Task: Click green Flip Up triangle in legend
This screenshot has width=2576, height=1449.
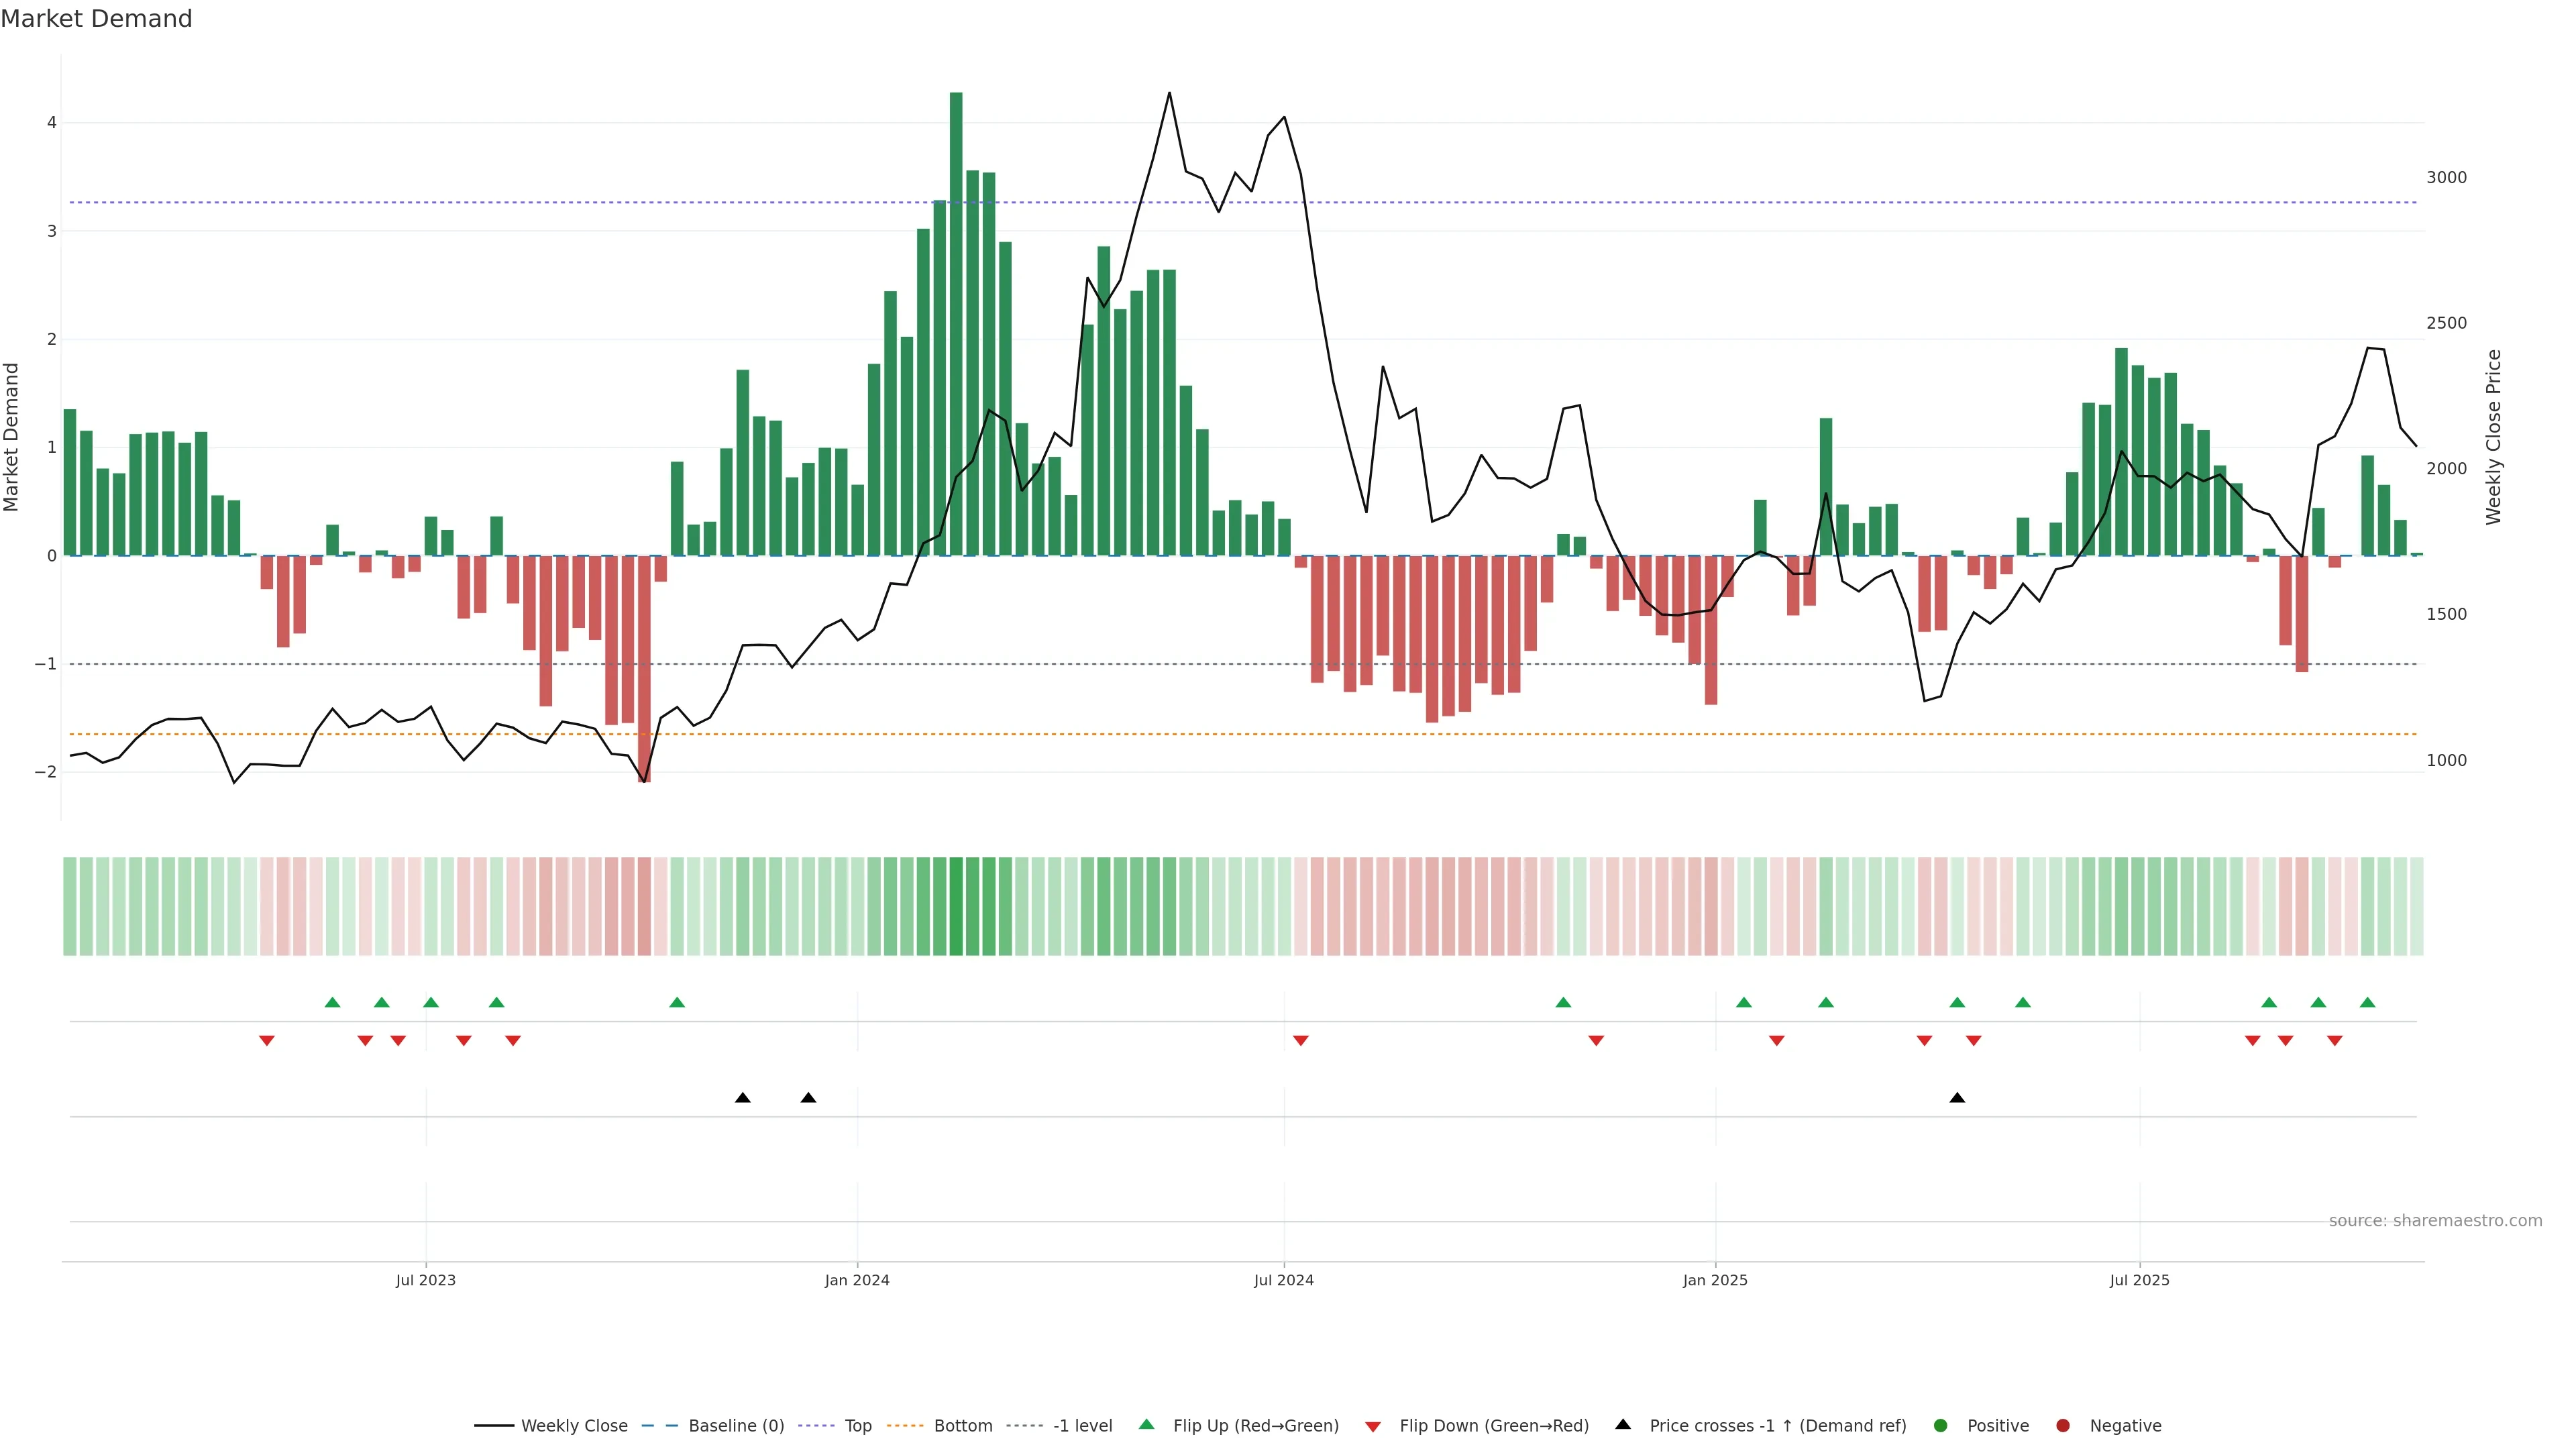Action: point(1147,1425)
